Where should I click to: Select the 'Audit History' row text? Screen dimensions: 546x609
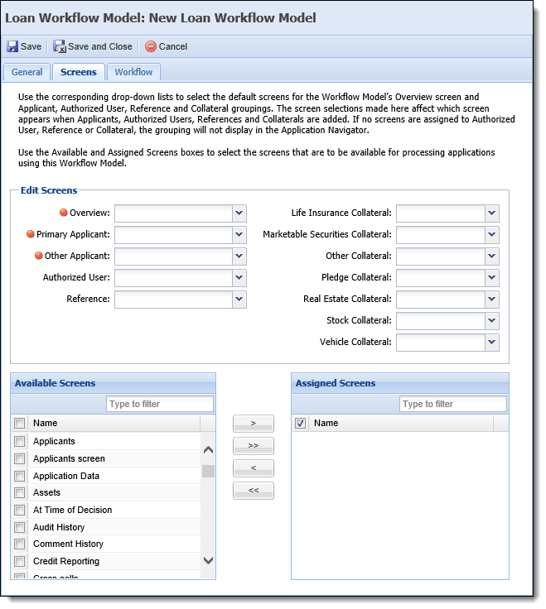pos(59,527)
